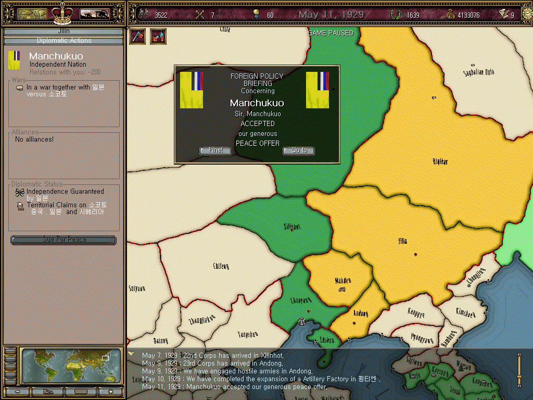Click the anchor port icon at Kimchaek
The height and width of the screenshot is (400, 533).
pyautogui.click(x=486, y=312)
